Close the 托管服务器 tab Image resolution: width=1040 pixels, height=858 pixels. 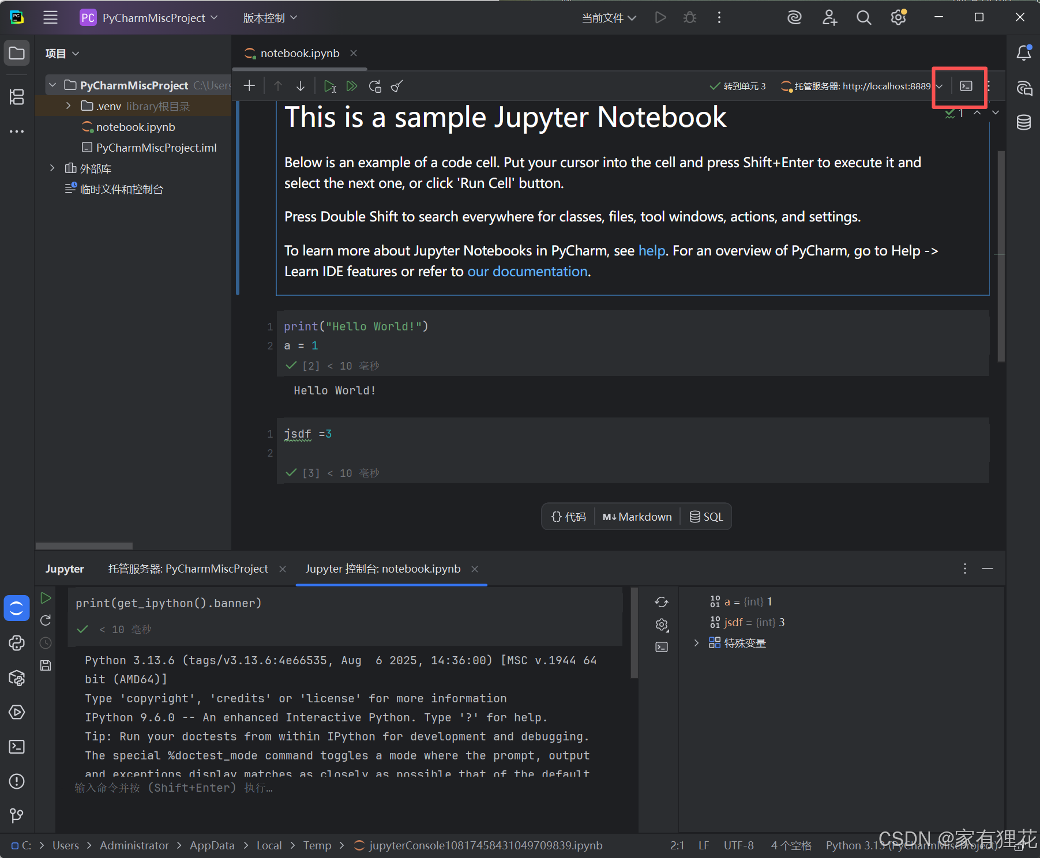[x=283, y=569]
